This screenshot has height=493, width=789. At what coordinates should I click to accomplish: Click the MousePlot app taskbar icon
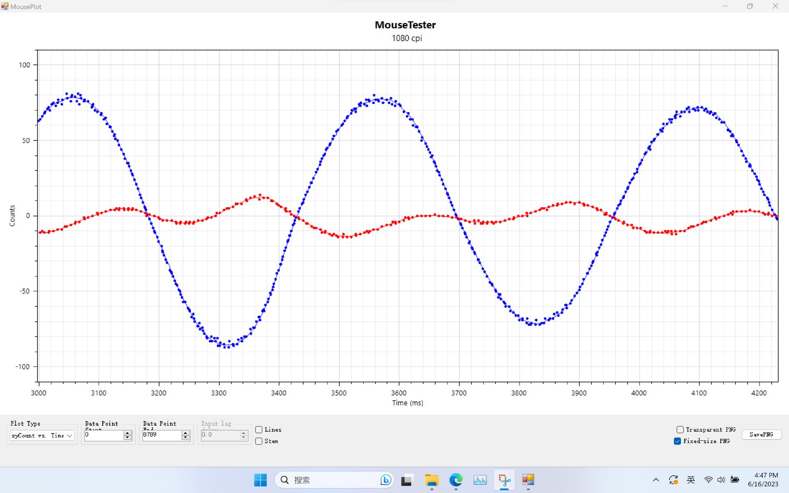pyautogui.click(x=528, y=480)
